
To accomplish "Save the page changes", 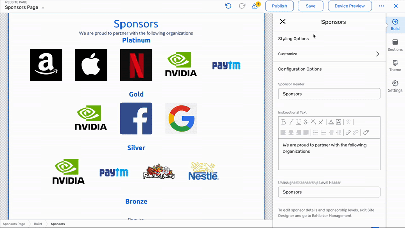I will pyautogui.click(x=310, y=6).
